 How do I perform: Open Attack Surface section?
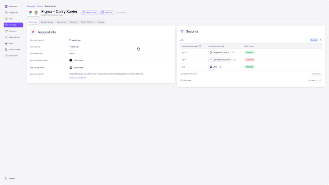tap(14, 37)
